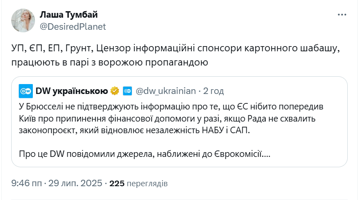Viewport: 362px width, 200px height.
Task: Click the DW українською account name
Action: click(71, 91)
